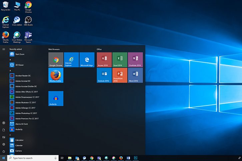Screen dimensions: 242x161
Task: Open the Microsoft Edge tile
Action: 87,60
